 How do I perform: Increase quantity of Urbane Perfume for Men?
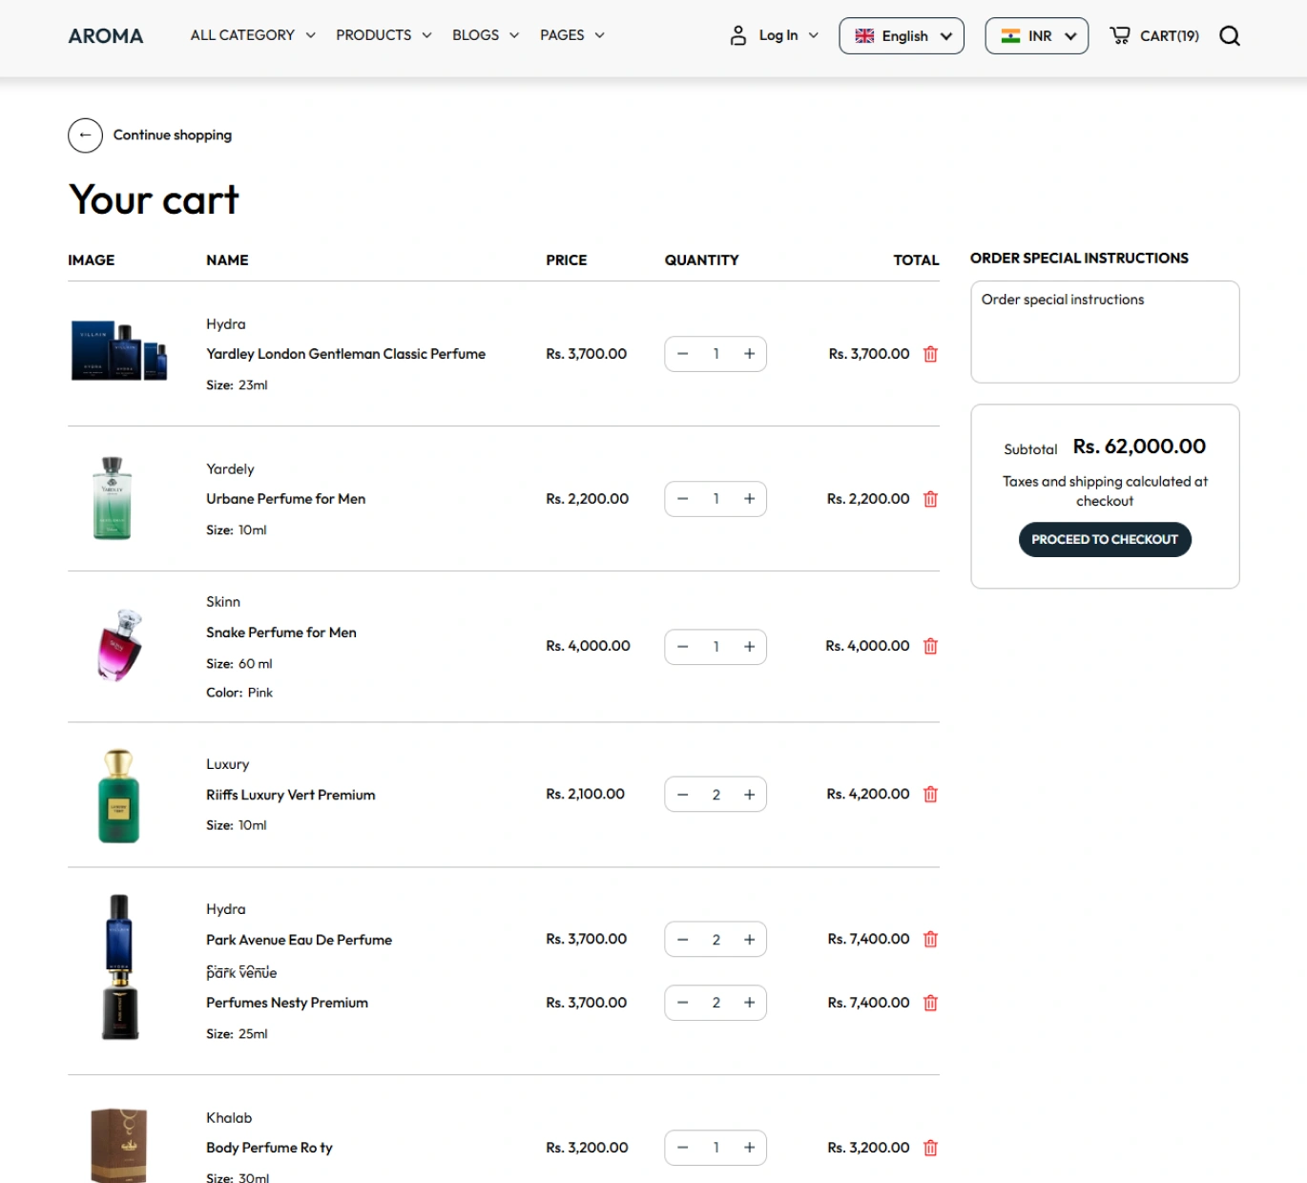750,499
